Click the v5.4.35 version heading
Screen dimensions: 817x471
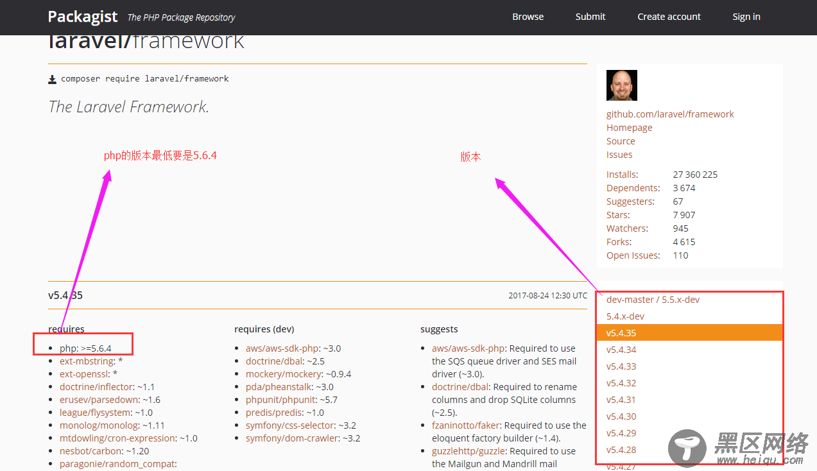(x=65, y=296)
